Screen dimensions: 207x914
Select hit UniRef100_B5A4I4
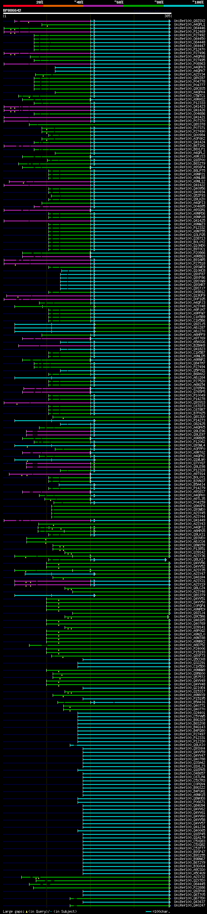[x=190, y=485]
